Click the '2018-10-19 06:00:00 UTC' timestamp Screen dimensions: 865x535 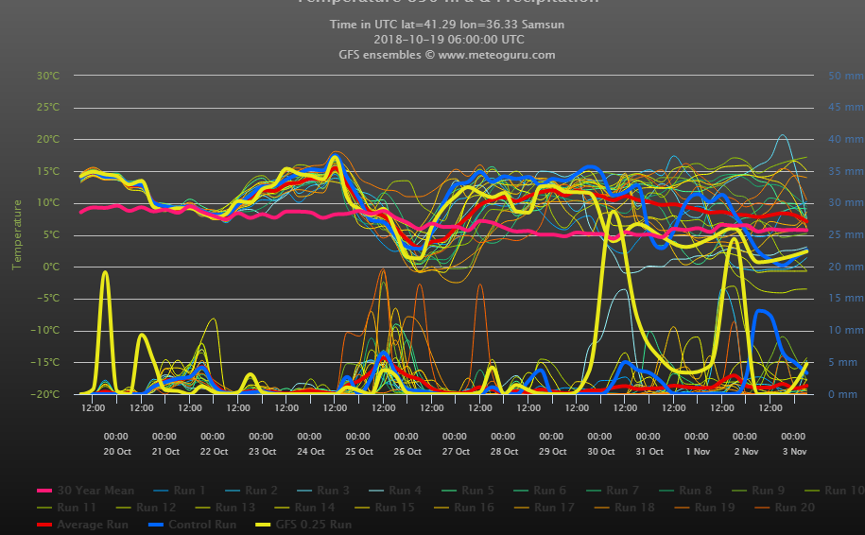point(448,40)
